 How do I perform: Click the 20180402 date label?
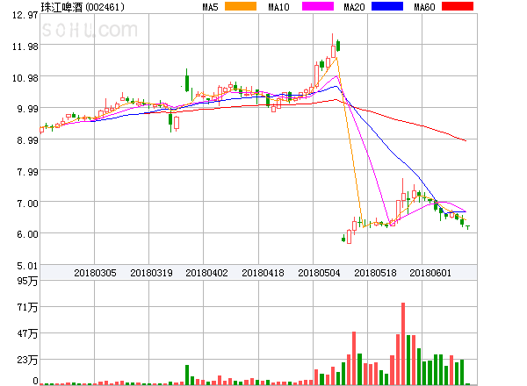pyautogui.click(x=206, y=273)
